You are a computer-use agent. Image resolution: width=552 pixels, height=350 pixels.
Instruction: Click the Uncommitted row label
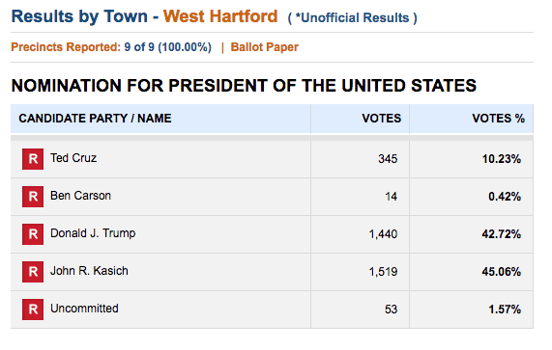pos(84,309)
